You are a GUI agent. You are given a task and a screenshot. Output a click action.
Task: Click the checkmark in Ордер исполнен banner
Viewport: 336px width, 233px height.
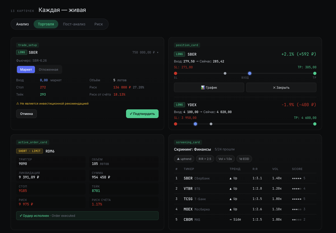[21, 216]
